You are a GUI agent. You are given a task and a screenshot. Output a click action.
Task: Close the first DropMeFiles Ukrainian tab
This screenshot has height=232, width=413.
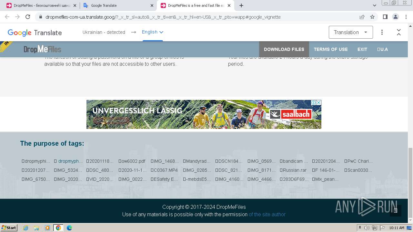(x=75, y=5)
